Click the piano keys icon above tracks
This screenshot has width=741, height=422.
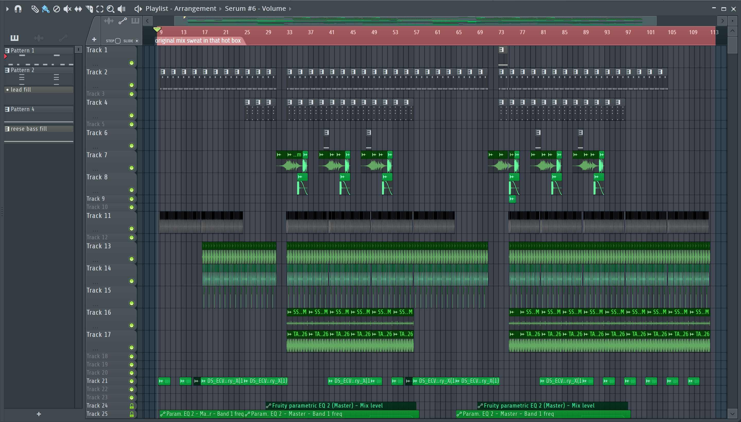pos(135,21)
